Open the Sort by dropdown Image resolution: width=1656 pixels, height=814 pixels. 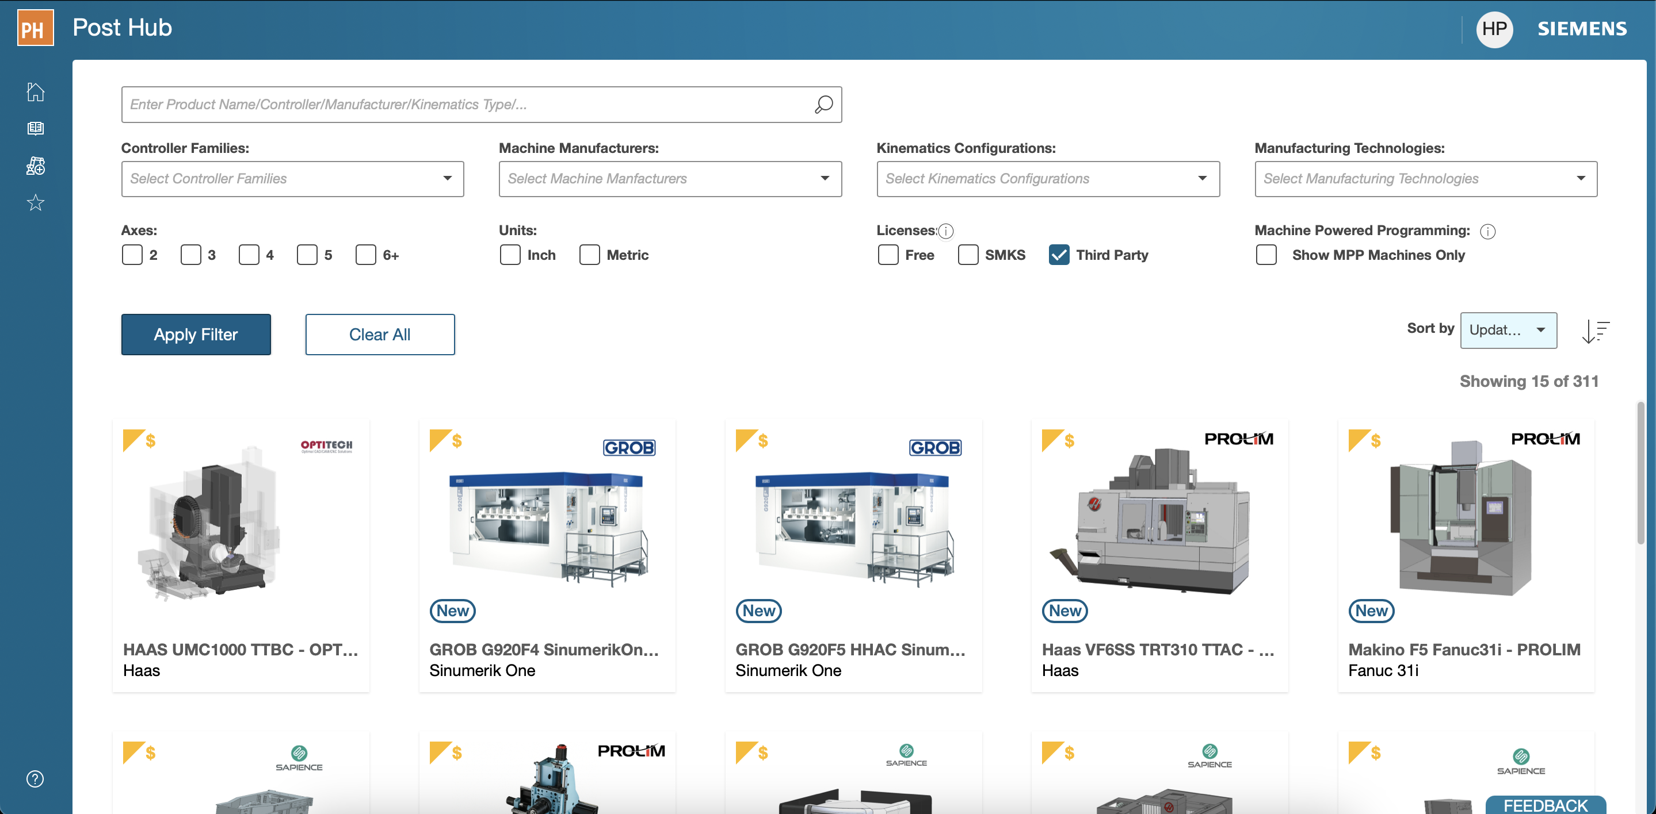pyautogui.click(x=1508, y=330)
